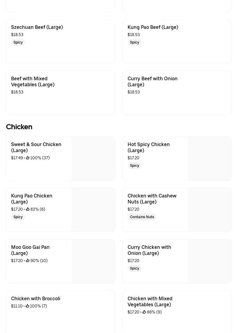The image size is (242, 333).
Task: Click thumbs-up icon on Sweet & Sour Chicken
Action: click(x=28, y=158)
